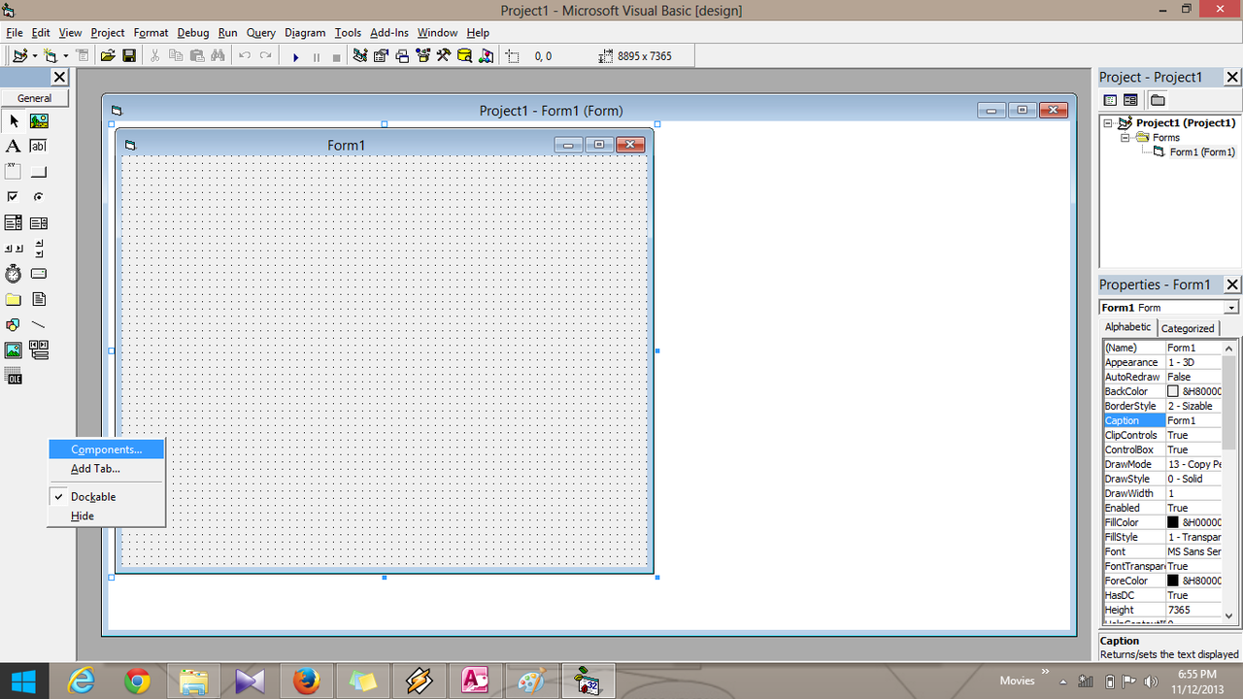
Task: Open the Project Explorer from the toolbar
Action: [360, 56]
